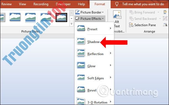
Task: Click the Shadow menu picture icon
Action: (x=81, y=41)
